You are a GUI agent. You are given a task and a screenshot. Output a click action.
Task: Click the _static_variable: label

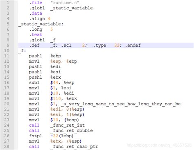(x=41, y=24)
